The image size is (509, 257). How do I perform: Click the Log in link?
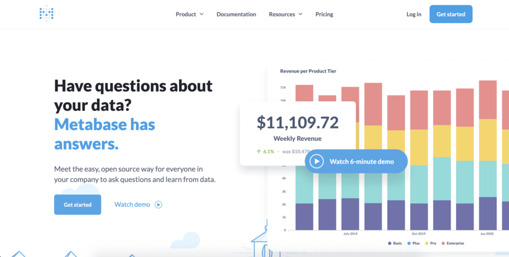click(414, 14)
